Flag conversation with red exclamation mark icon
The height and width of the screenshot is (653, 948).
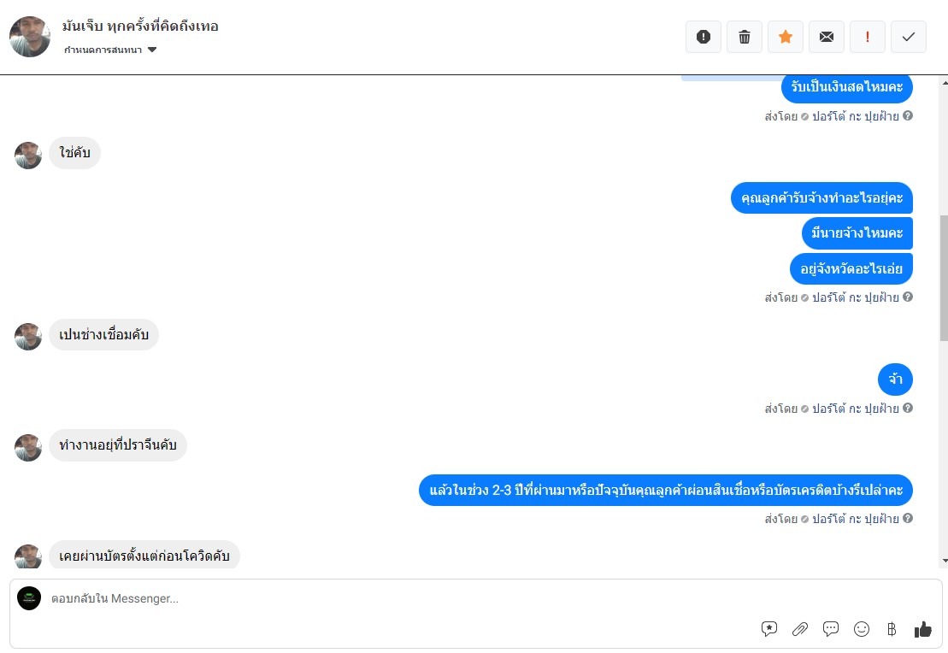(x=868, y=37)
